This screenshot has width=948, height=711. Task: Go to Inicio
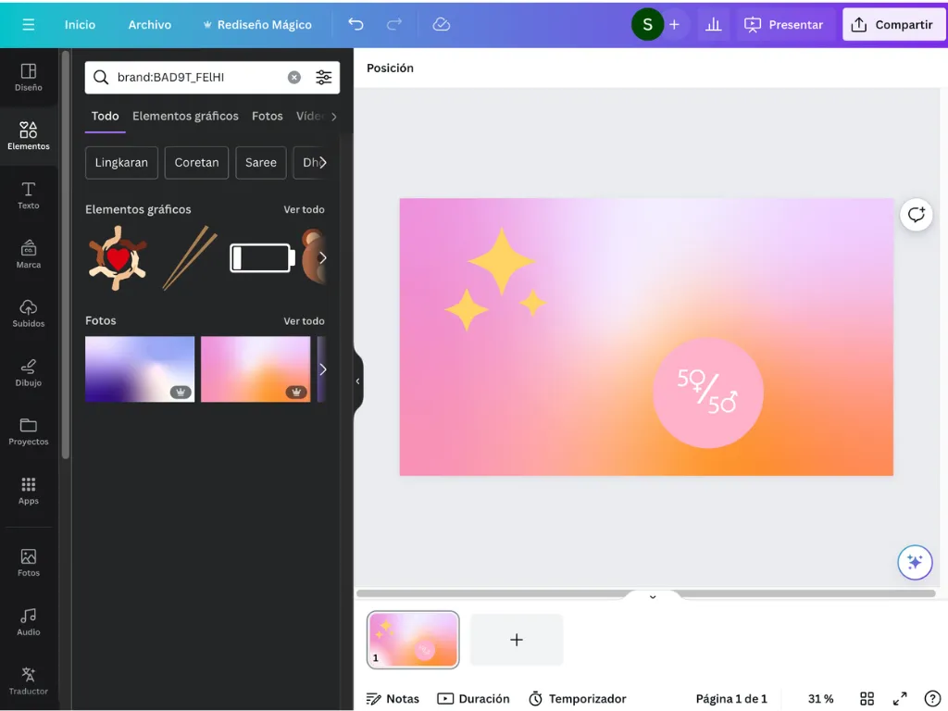pos(80,25)
